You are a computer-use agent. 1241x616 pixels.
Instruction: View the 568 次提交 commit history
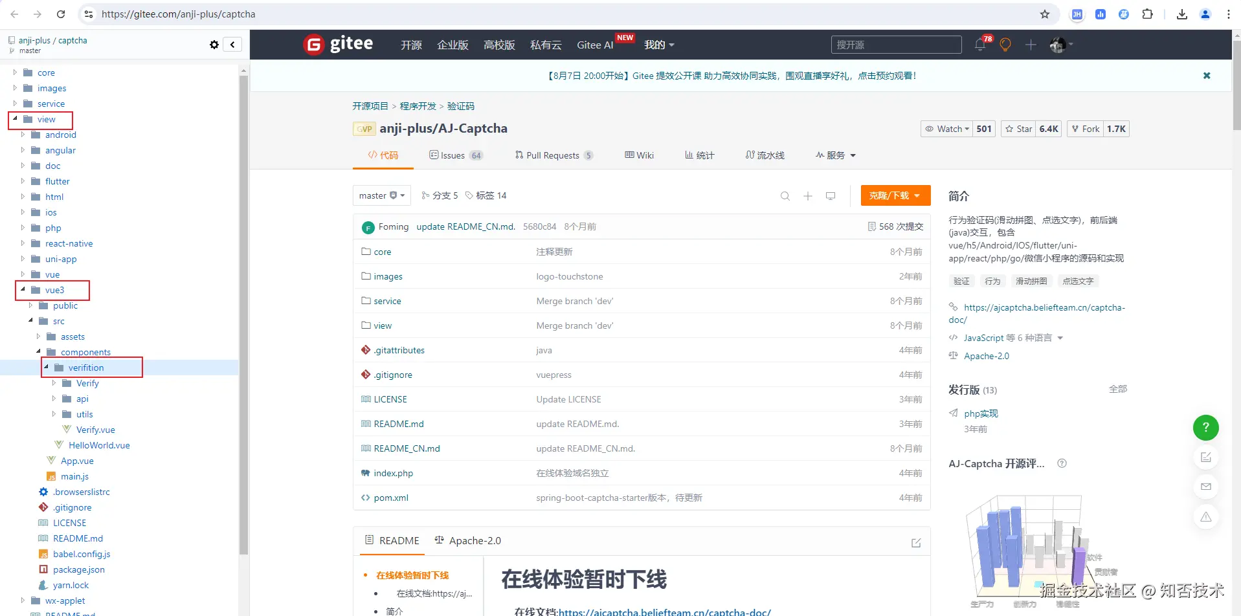click(x=895, y=226)
